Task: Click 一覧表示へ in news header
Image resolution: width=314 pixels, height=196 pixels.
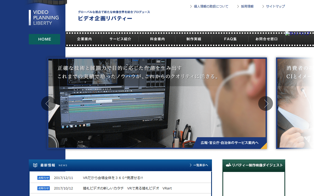Action: (x=199, y=165)
